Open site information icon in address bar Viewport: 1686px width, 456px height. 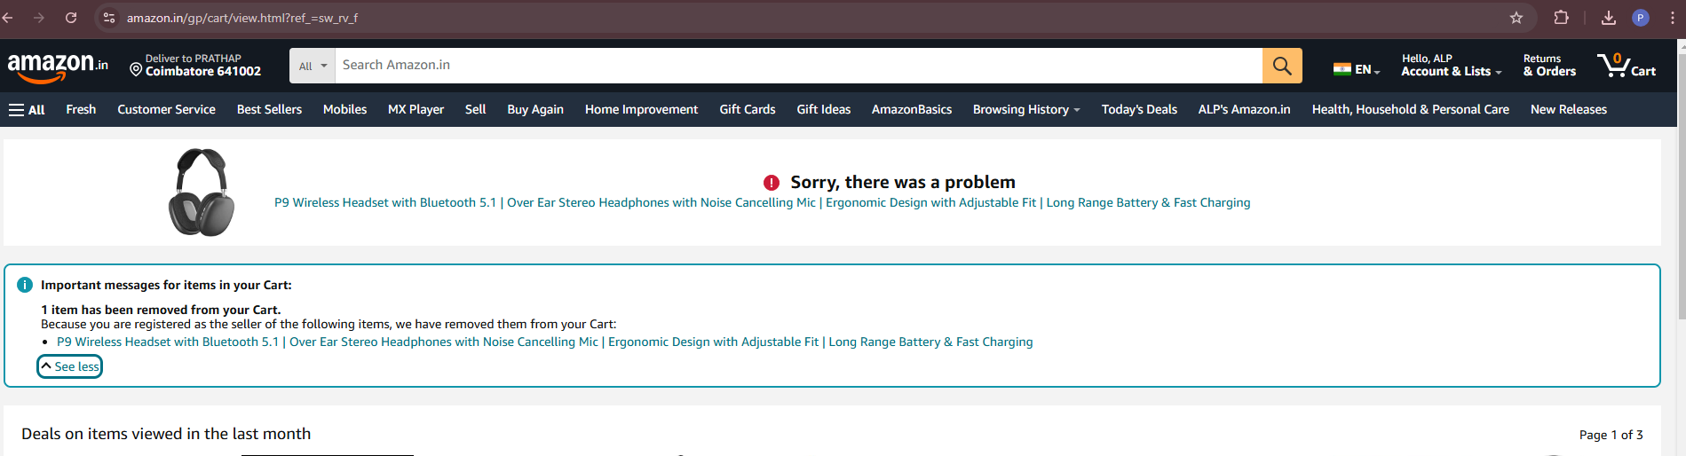[x=109, y=18]
